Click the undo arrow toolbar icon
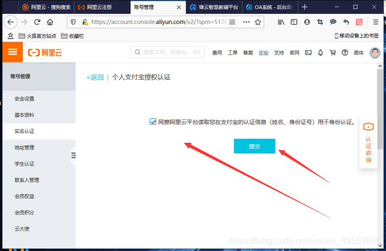 (346, 22)
